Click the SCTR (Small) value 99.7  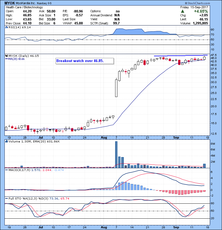(x=116, y=23)
